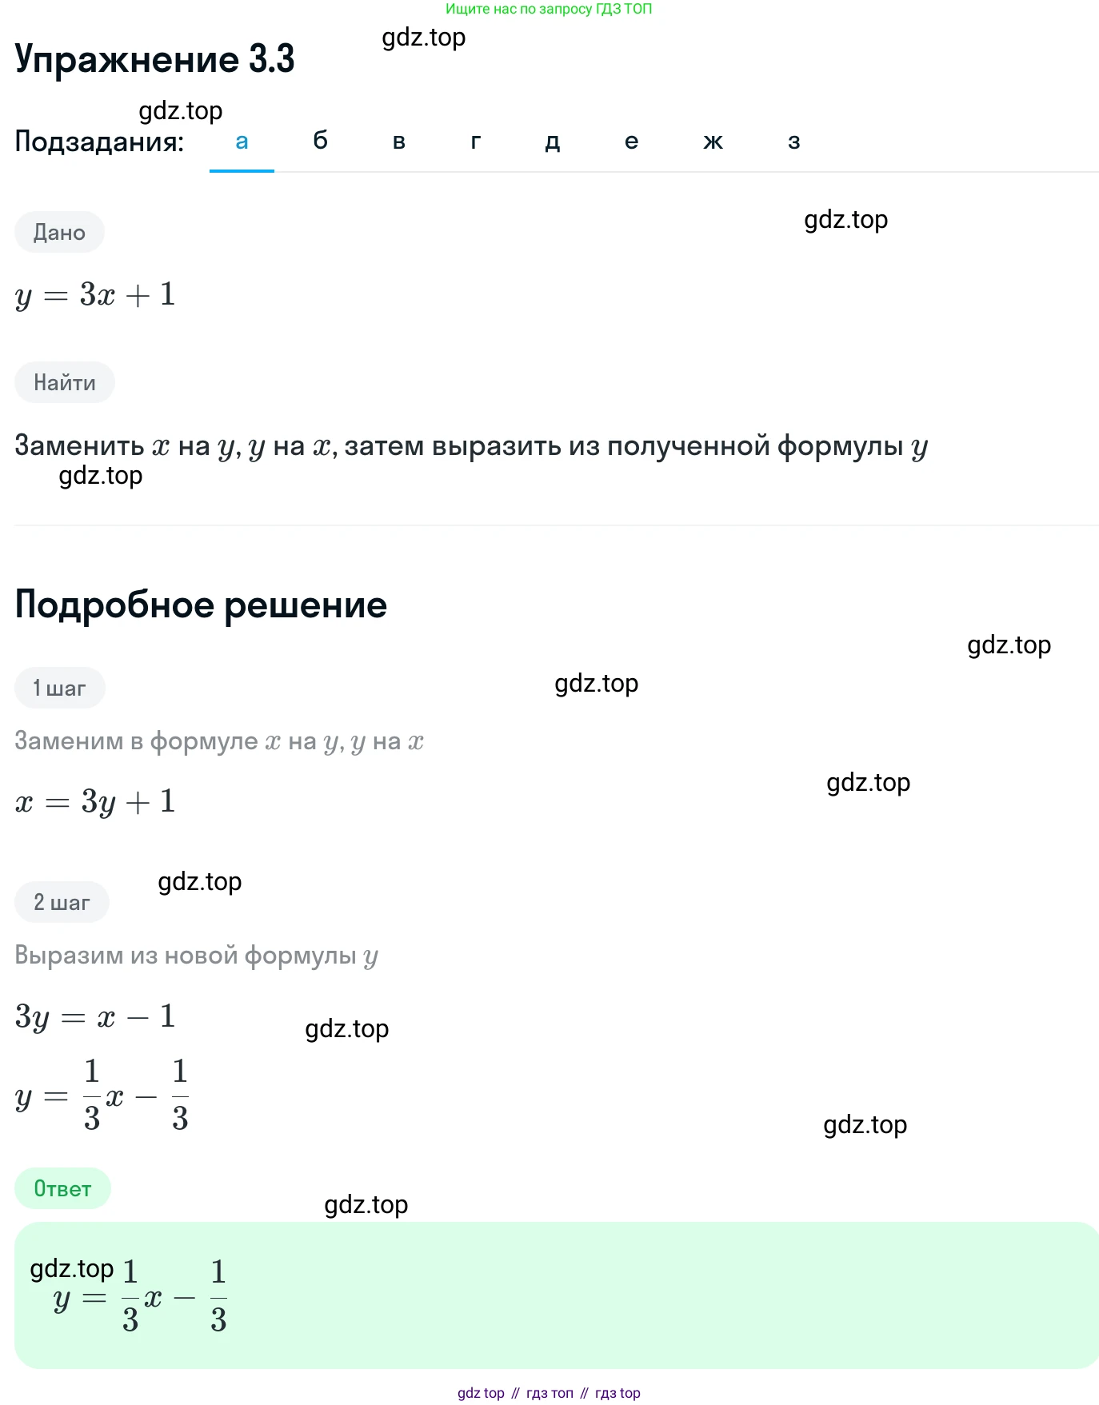Viewport: 1099px width, 1405px height.
Task: Click the «2 шаг» step badge
Action: pos(62,902)
